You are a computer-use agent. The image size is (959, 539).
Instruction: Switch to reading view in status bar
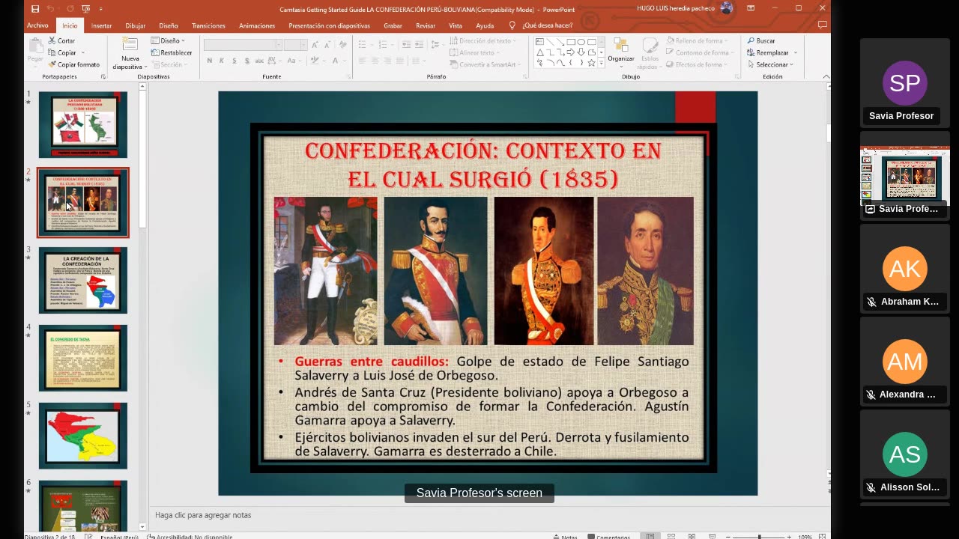[x=692, y=536]
